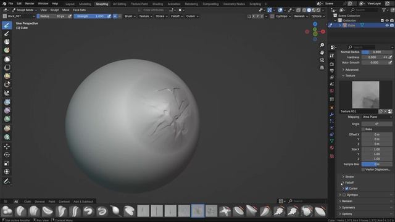Open the Remesh header dropdown
395x222 pixels.
tap(301, 16)
